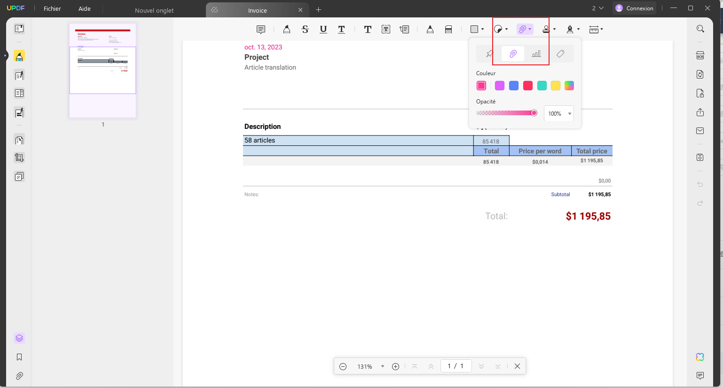This screenshot has width=723, height=388.
Task: Select the measurement ruler tool
Action: pyautogui.click(x=594, y=29)
